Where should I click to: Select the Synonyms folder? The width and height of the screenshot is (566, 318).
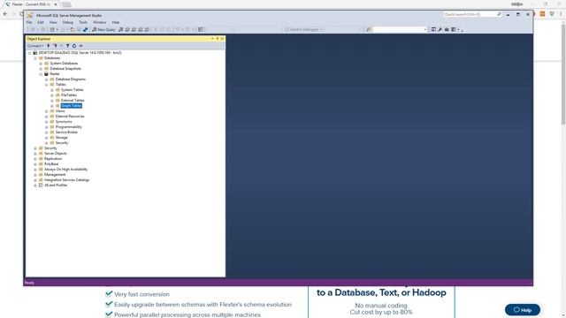pos(64,122)
